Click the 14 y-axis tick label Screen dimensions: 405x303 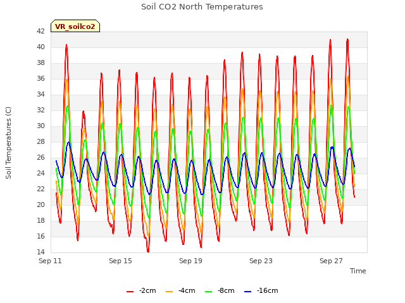(x=40, y=252)
